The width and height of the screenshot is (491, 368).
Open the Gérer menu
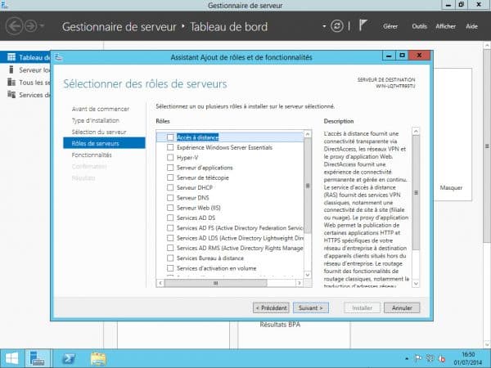coord(390,26)
